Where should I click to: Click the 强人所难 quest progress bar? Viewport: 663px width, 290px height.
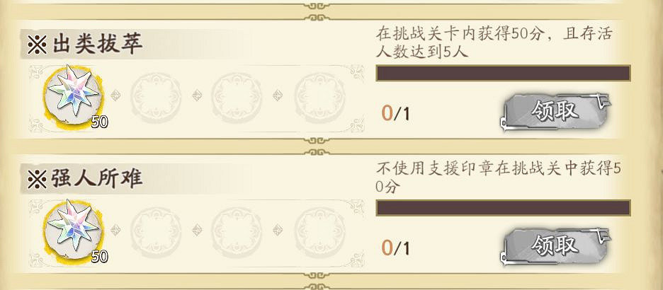502,208
